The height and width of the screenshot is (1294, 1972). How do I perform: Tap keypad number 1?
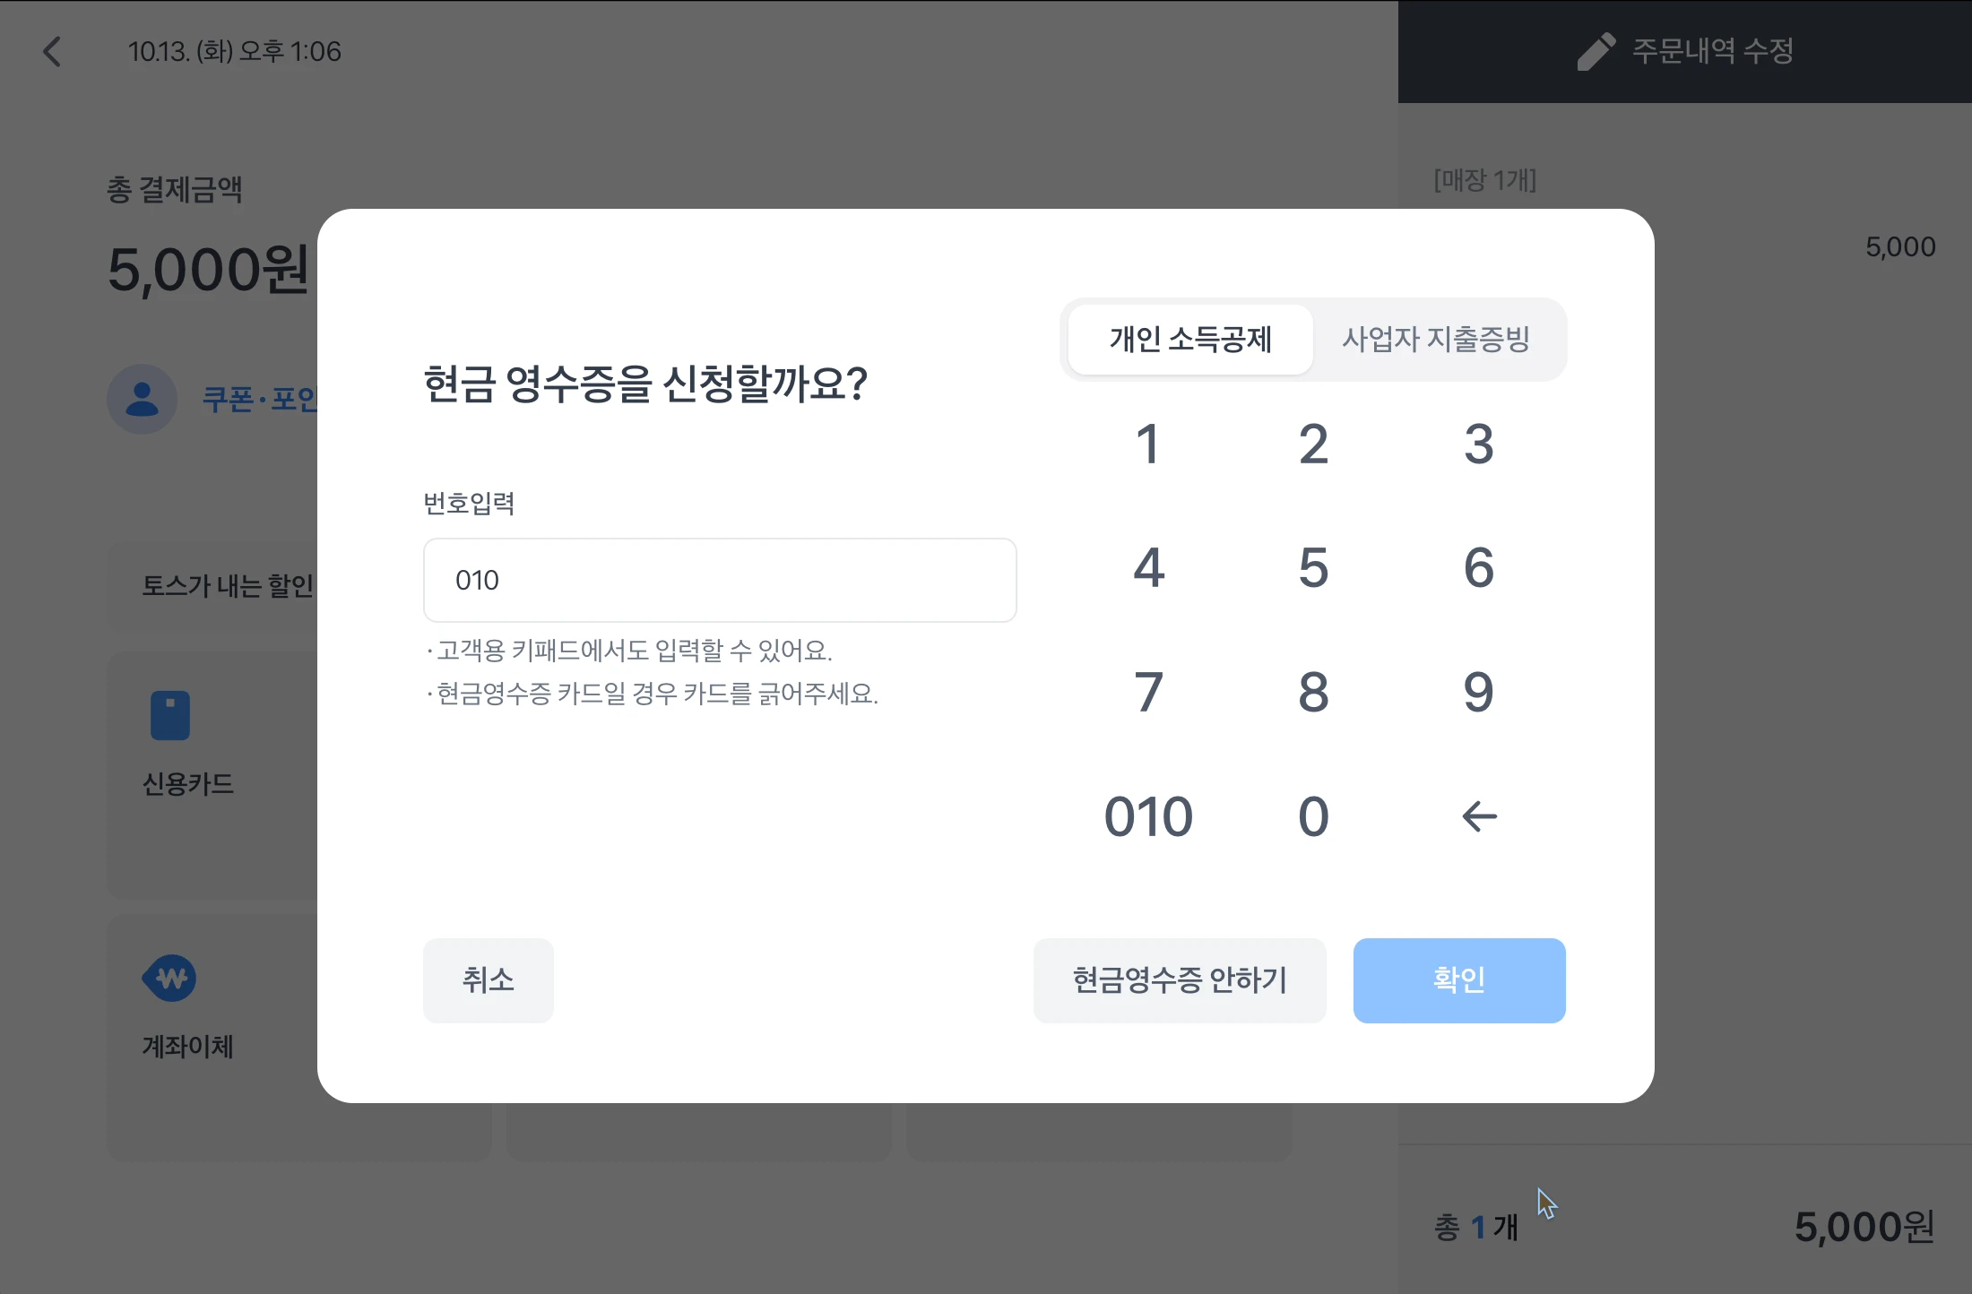click(1148, 444)
